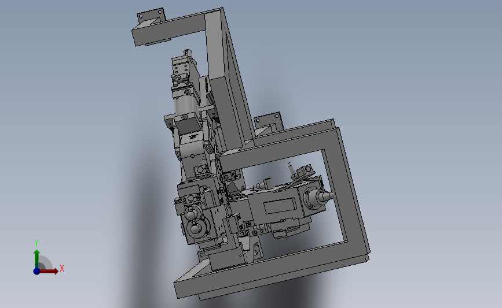Viewport: 502px width, 308px height.
Task: Select the top mounting bracket on the upper arm
Action: [151, 16]
